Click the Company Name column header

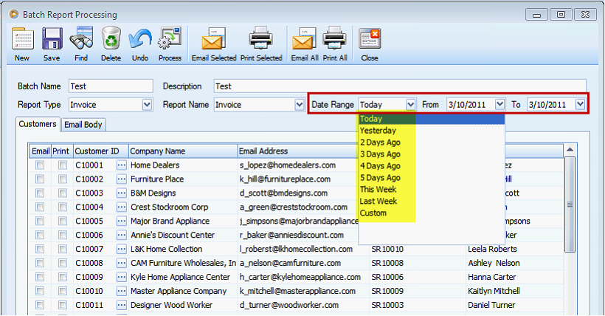click(181, 151)
